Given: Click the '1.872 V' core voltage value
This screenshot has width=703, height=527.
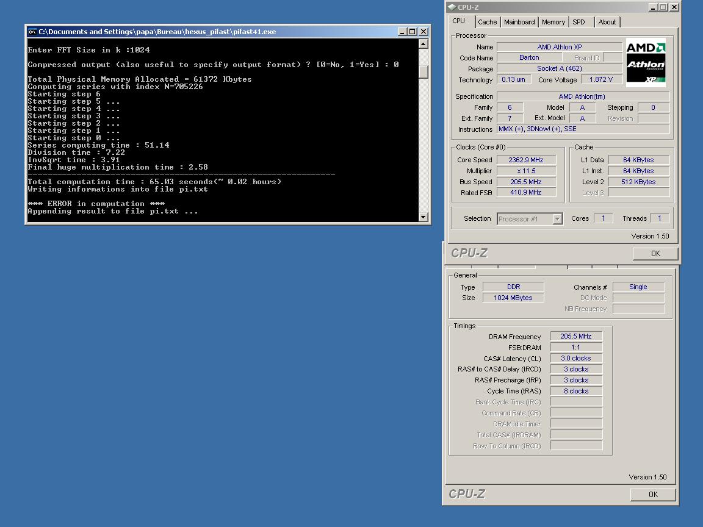Looking at the screenshot, I should 600,79.
